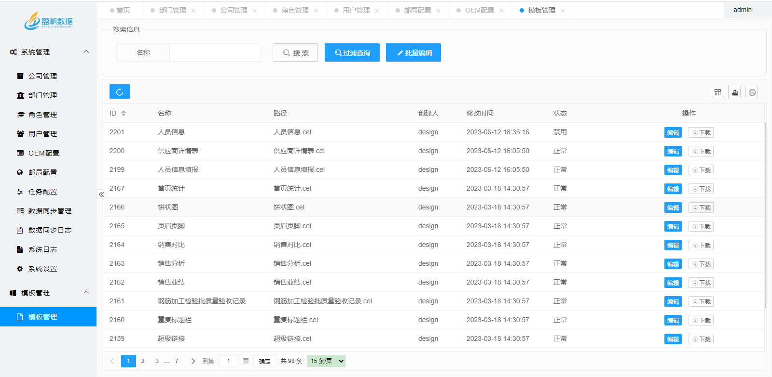
Task: Click the print table icon
Action: (752, 92)
